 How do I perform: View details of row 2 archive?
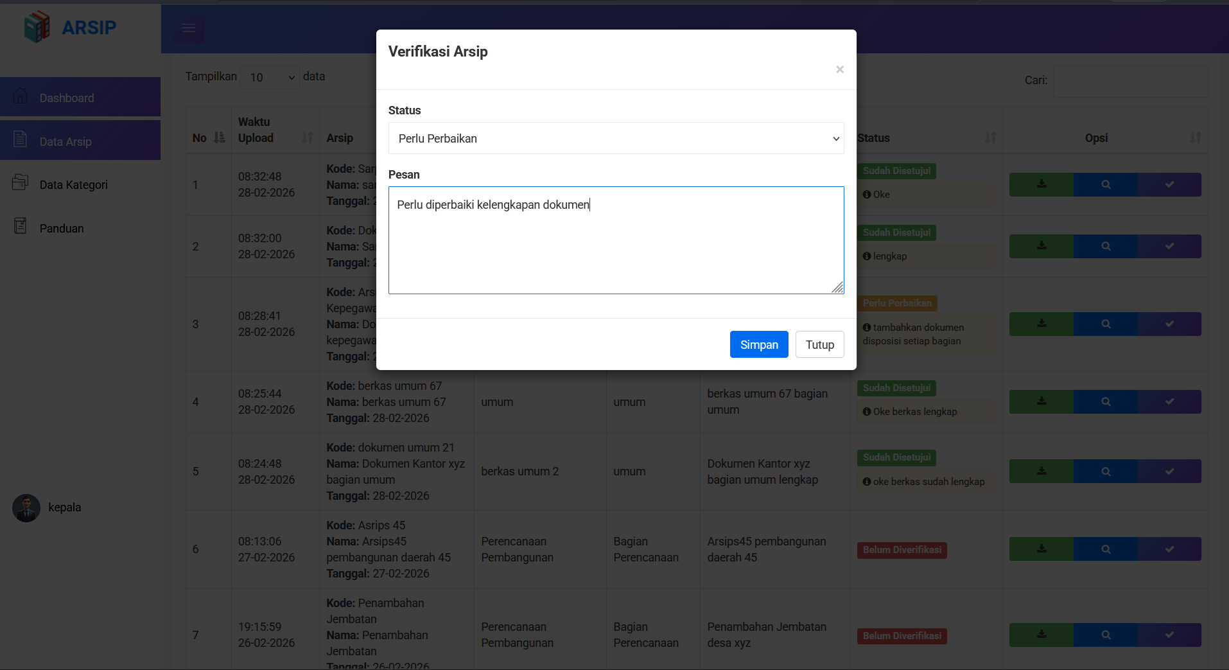[1106, 246]
